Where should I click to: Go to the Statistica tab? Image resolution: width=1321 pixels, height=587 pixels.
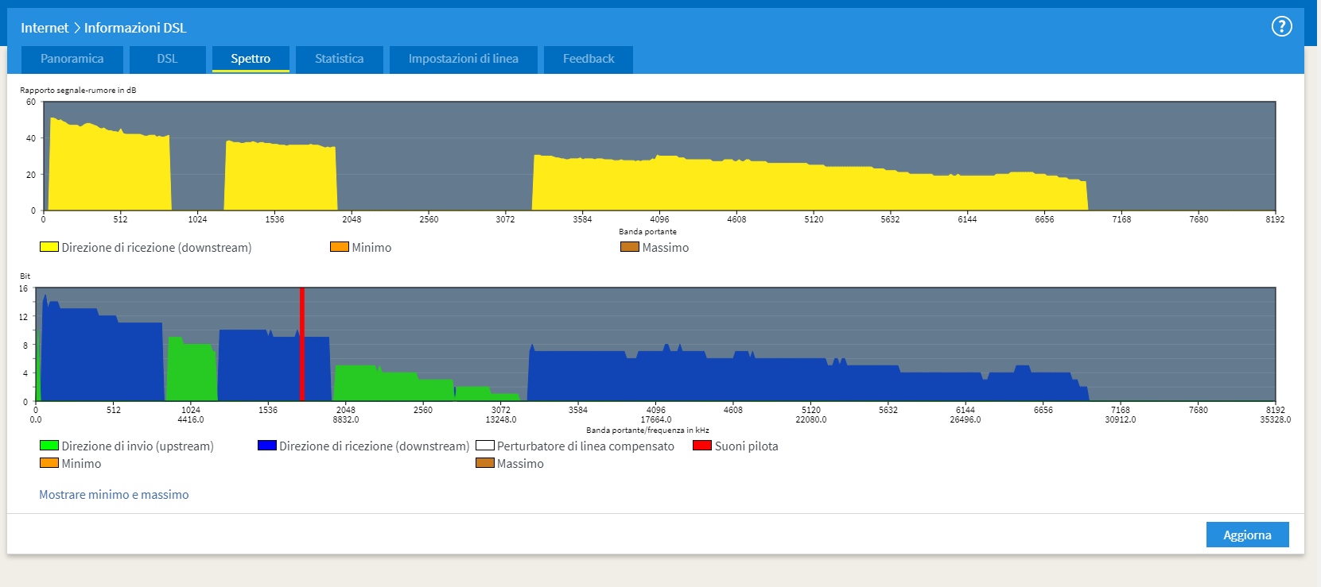(x=339, y=59)
